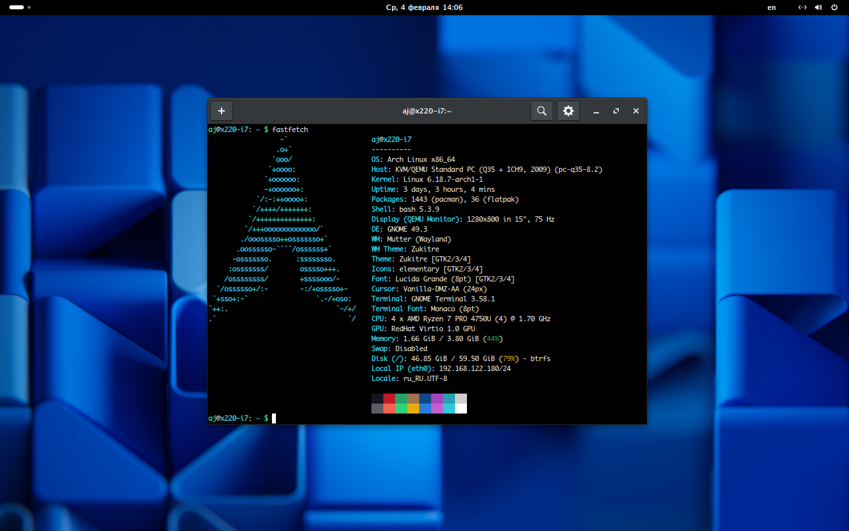
Task: Click the white color block
Action: click(461, 408)
